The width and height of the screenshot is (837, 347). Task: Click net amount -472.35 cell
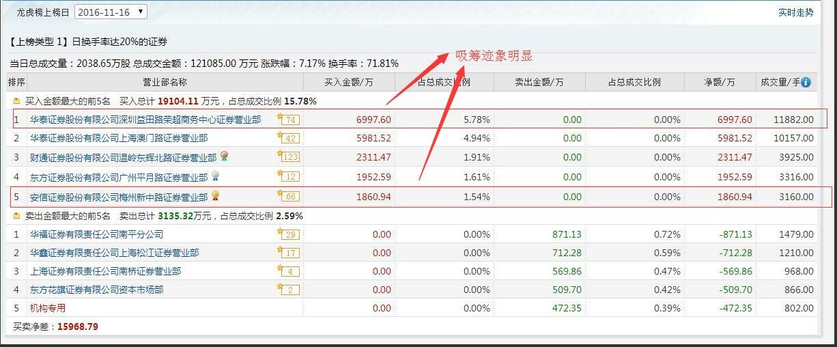point(735,308)
